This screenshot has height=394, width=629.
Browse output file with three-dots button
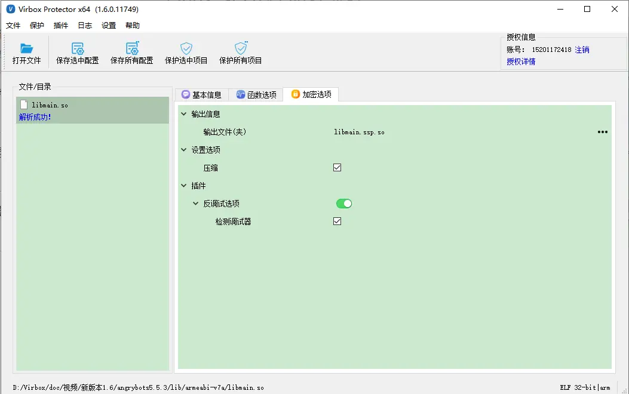pos(603,132)
